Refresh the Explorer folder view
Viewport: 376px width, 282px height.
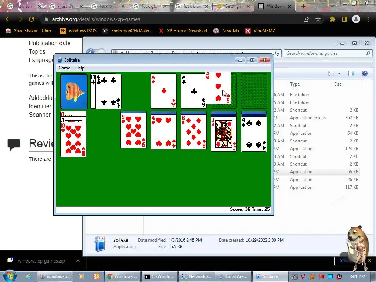click(x=277, y=53)
